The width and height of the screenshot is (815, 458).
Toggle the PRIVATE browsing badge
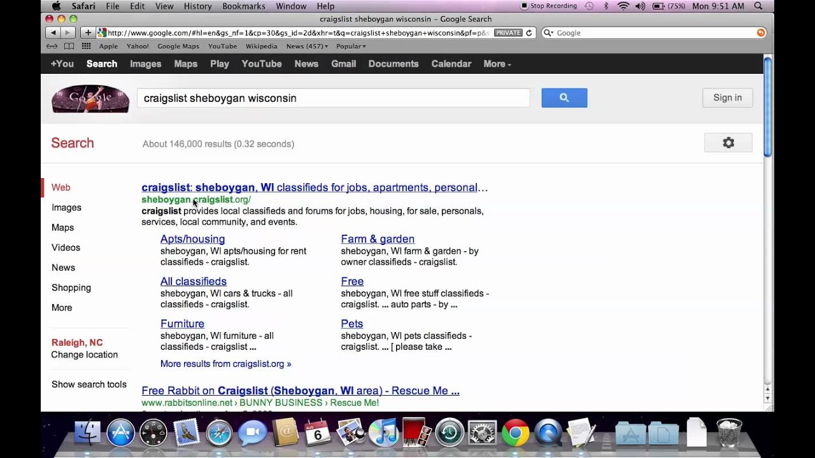coord(508,32)
